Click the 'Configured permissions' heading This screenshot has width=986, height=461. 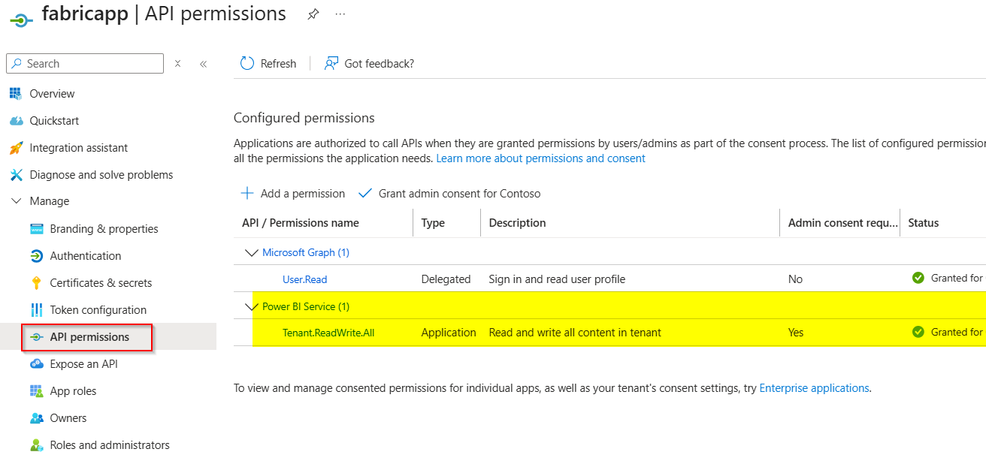click(304, 118)
